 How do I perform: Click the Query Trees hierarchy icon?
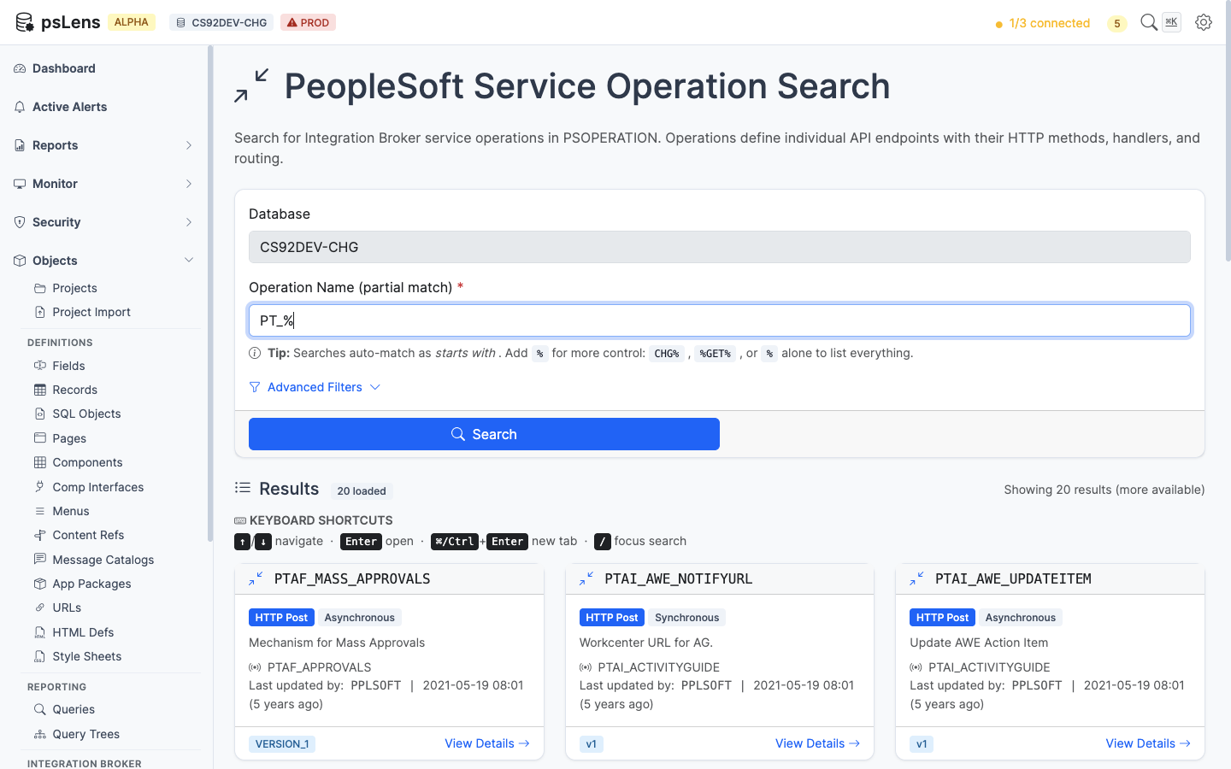40,734
